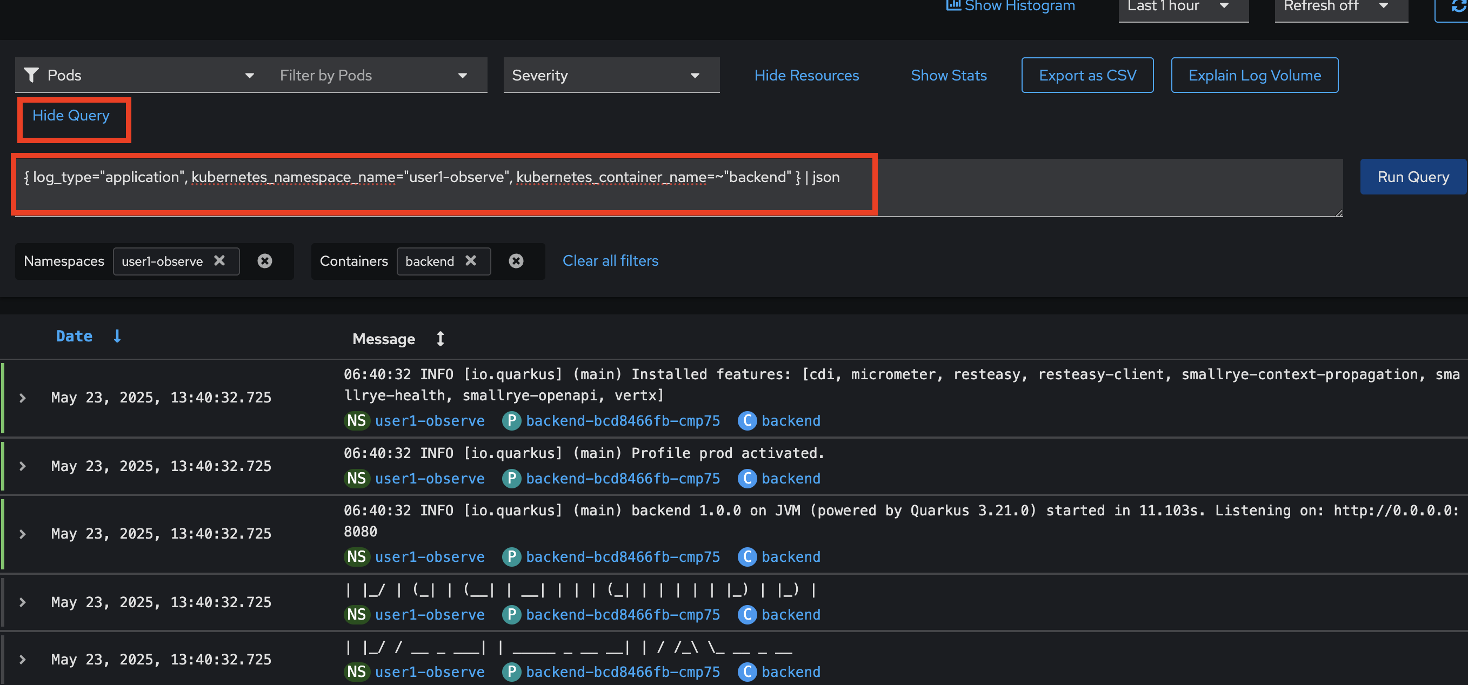The width and height of the screenshot is (1468, 685).
Task: Click NS badge in fourth ASCII art row
Action: pos(357,614)
